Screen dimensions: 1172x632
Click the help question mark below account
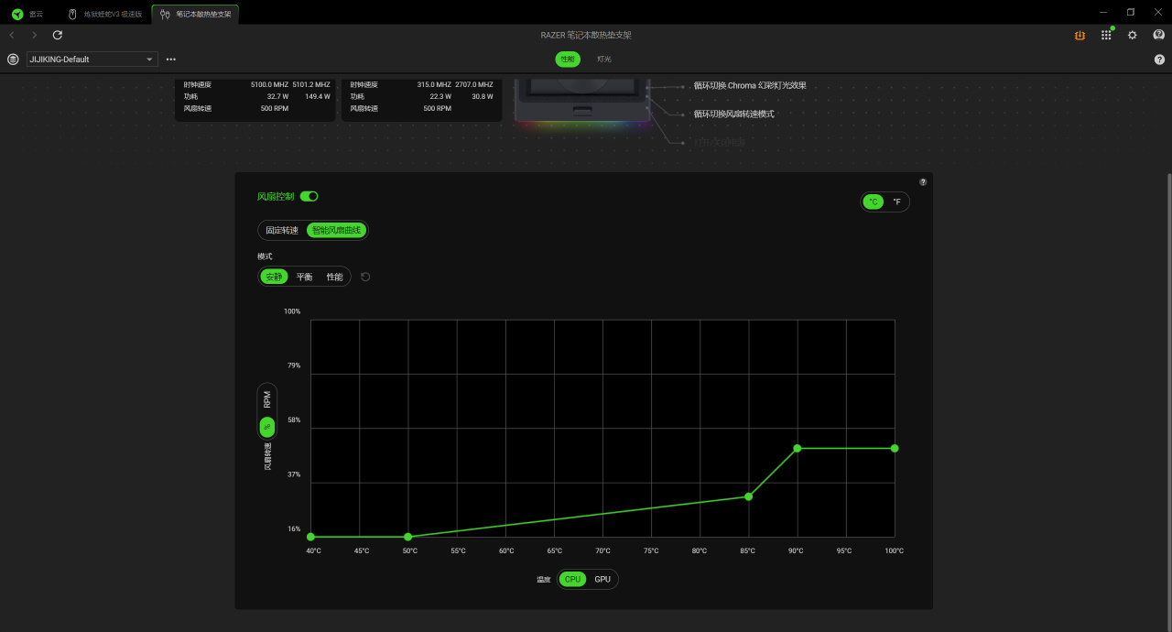(x=1159, y=59)
